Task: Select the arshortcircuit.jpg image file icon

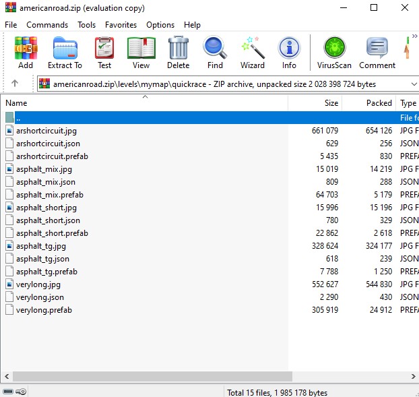Action: coord(9,131)
